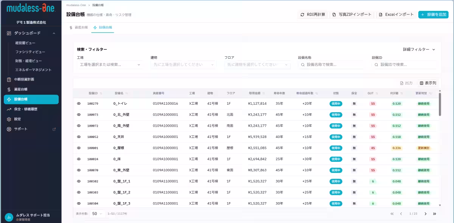The width and height of the screenshot is (454, 223).
Task: Open the フロア floor dropdown
Action: [257, 65]
